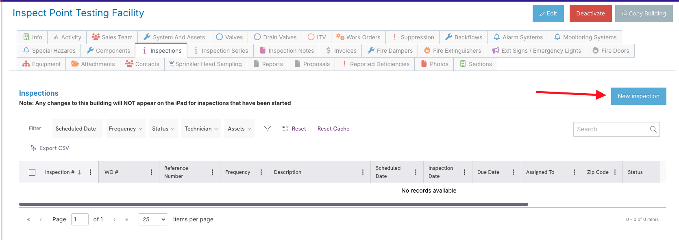
Task: Open System And Assets tab
Action: click(x=174, y=37)
